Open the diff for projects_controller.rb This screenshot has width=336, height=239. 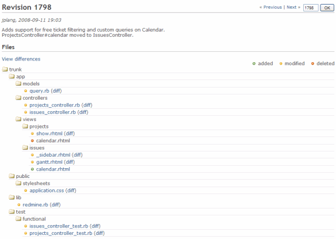(87, 105)
